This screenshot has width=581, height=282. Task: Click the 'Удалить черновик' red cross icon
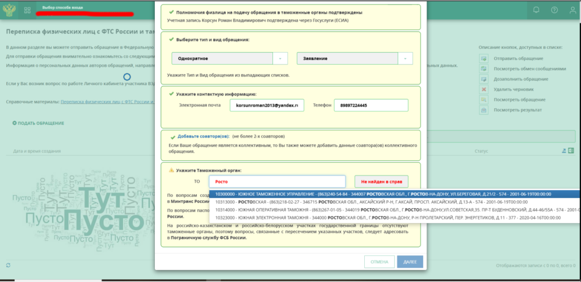tap(483, 89)
